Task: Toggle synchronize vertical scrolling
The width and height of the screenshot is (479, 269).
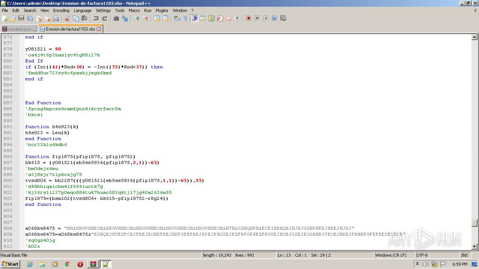Action: [157, 18]
